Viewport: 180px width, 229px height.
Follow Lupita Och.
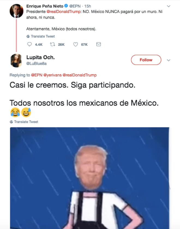(146, 60)
